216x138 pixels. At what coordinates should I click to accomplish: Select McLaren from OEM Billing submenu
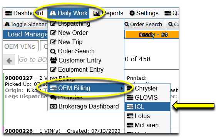147,125
